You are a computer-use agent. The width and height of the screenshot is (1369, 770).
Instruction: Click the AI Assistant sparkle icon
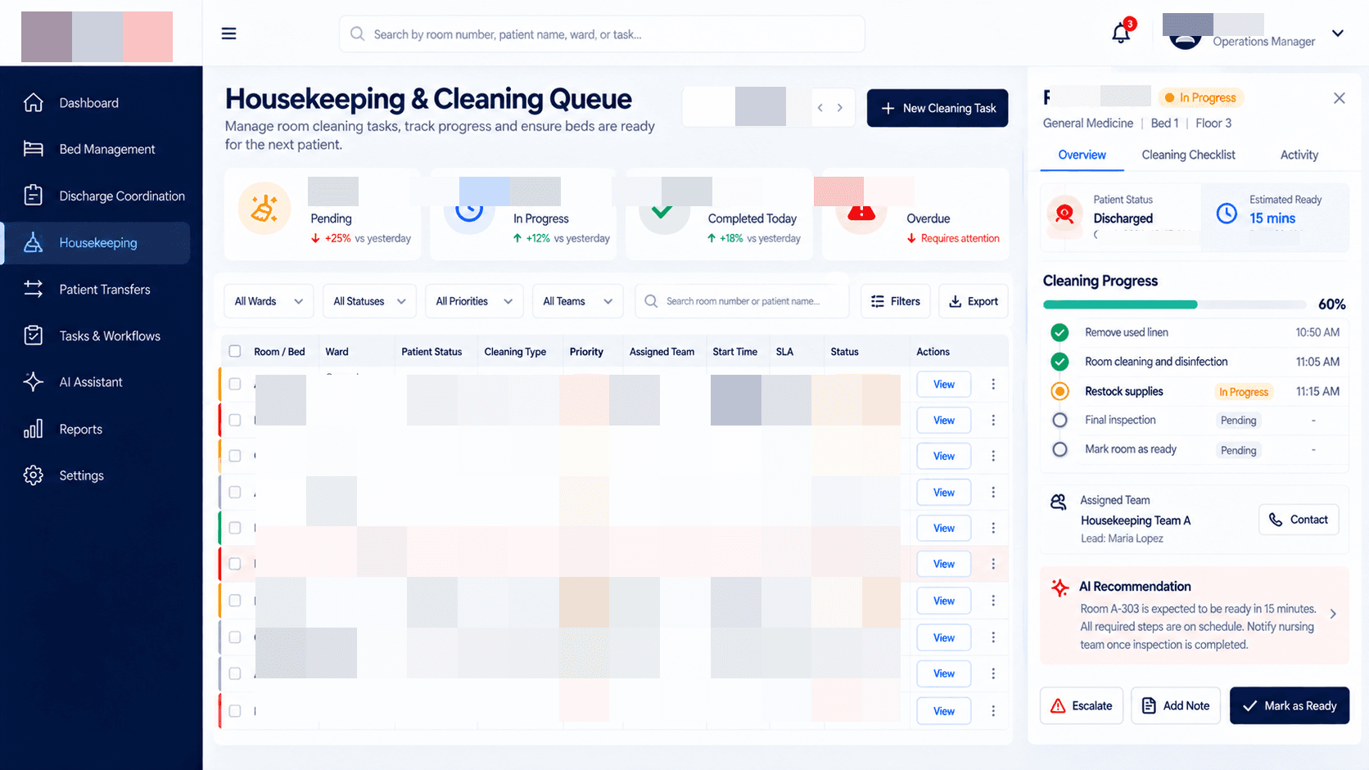(x=34, y=382)
